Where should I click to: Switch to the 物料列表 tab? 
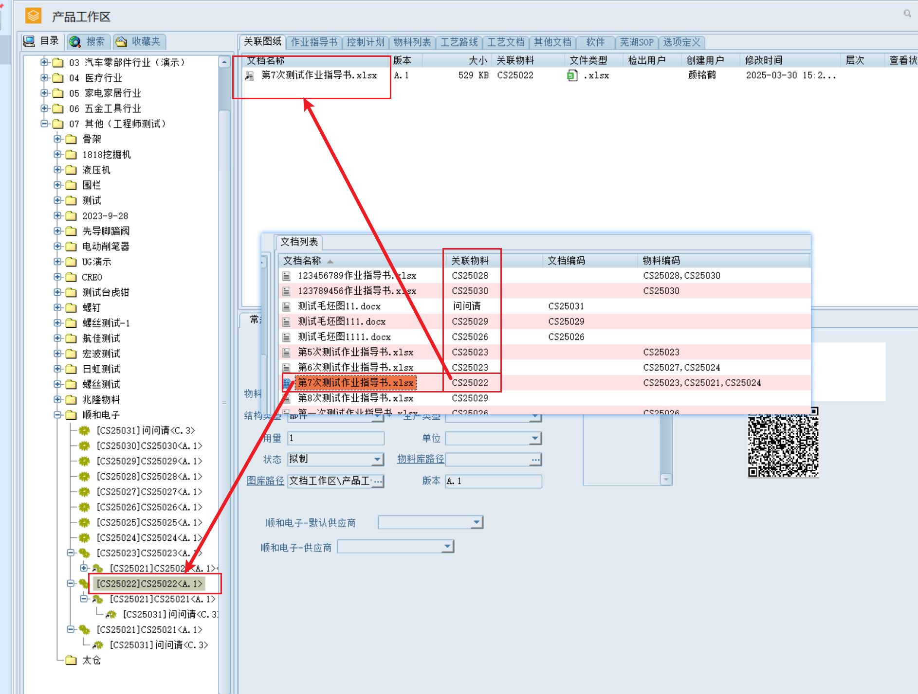pyautogui.click(x=412, y=42)
